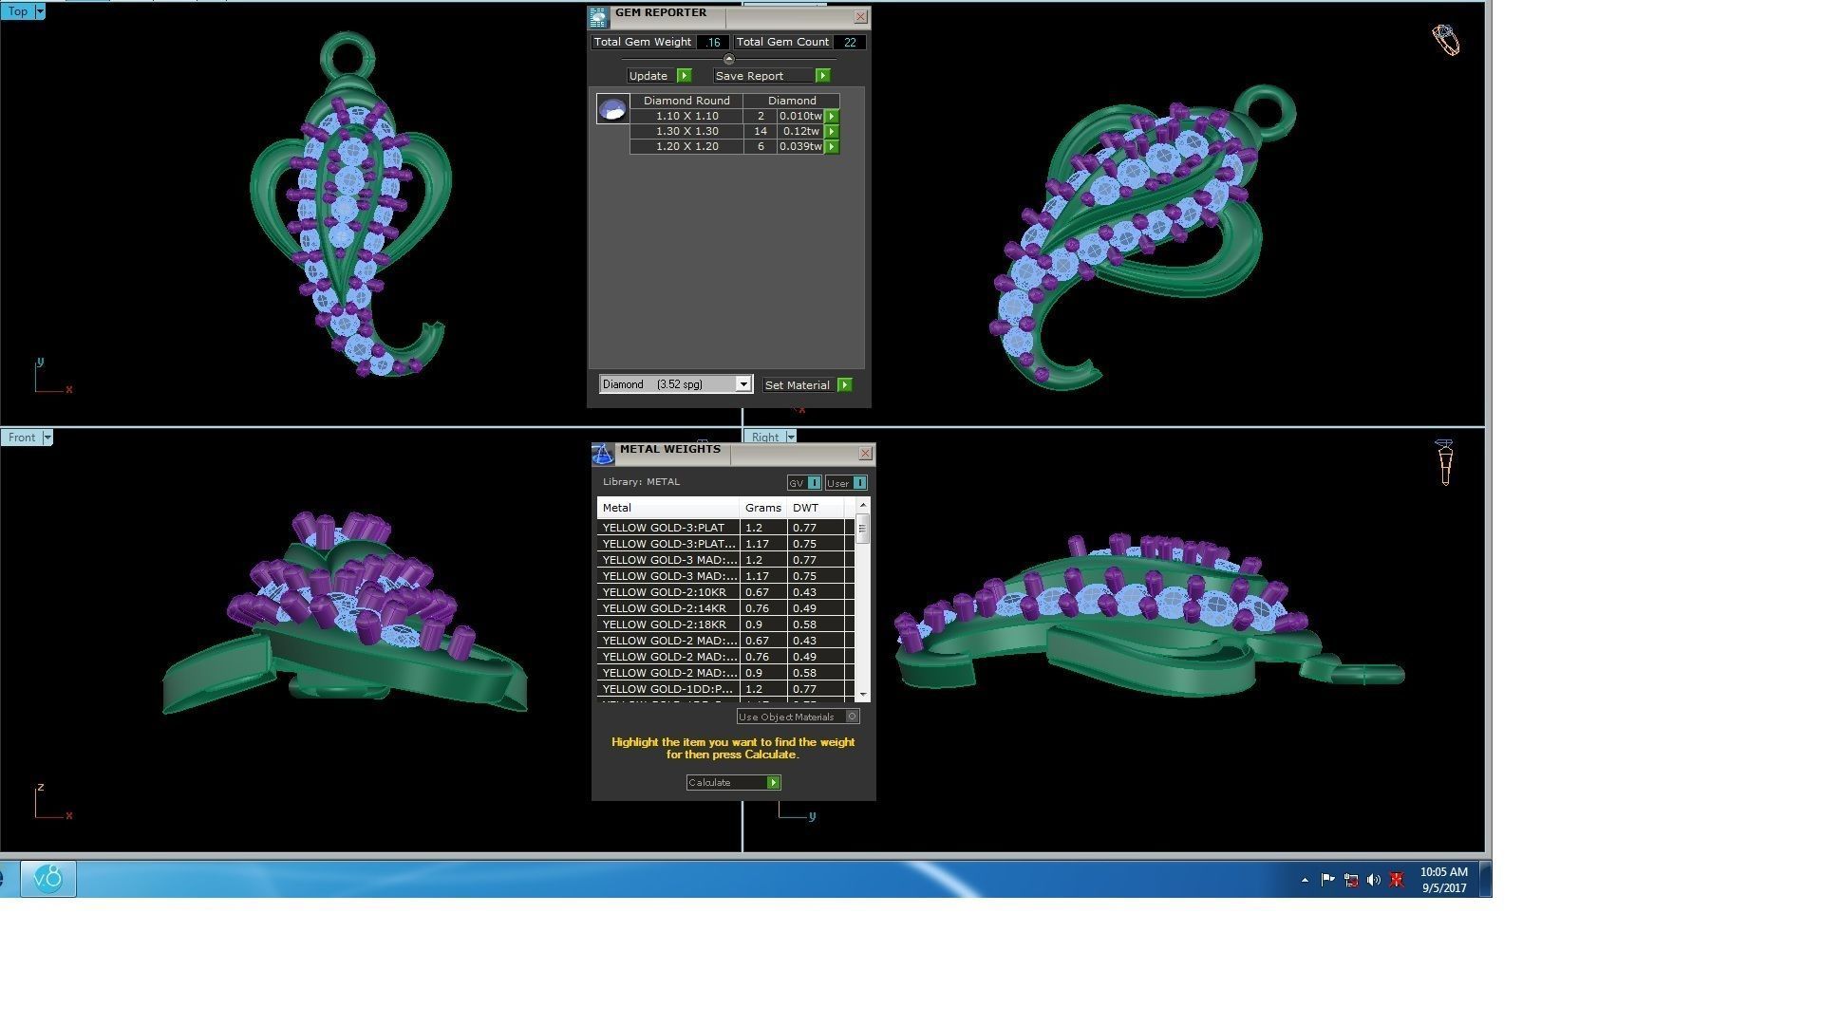Click the ring icon in Top-right viewport
The width and height of the screenshot is (1823, 1025).
1445,40
